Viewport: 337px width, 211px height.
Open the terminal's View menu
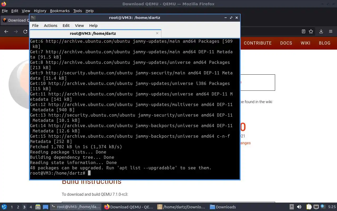click(79, 25)
